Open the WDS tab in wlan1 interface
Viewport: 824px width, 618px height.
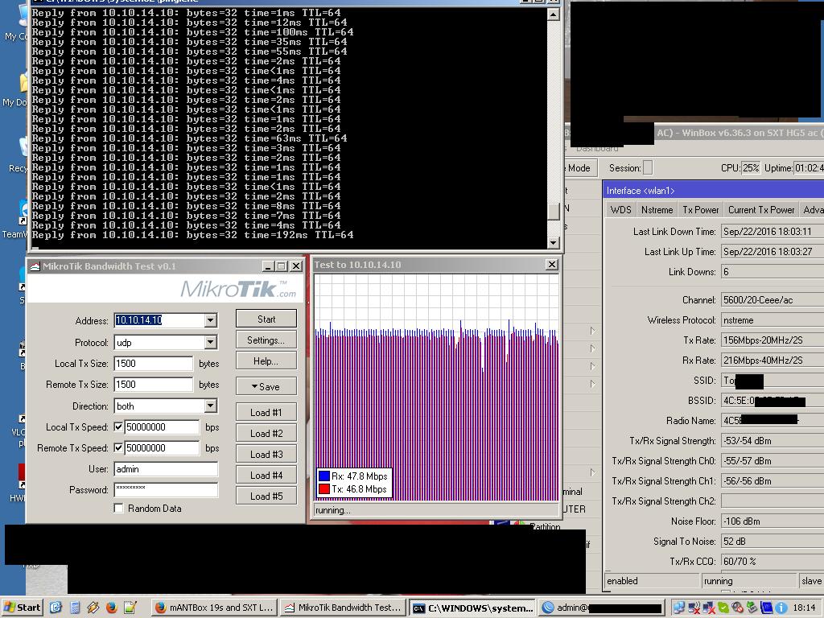pyautogui.click(x=620, y=210)
